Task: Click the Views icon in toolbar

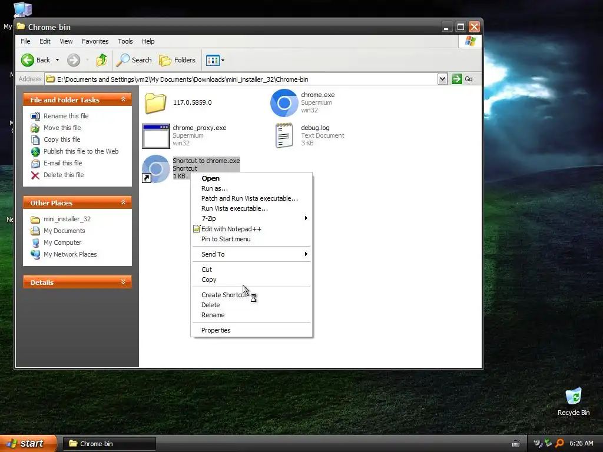Action: tap(213, 60)
